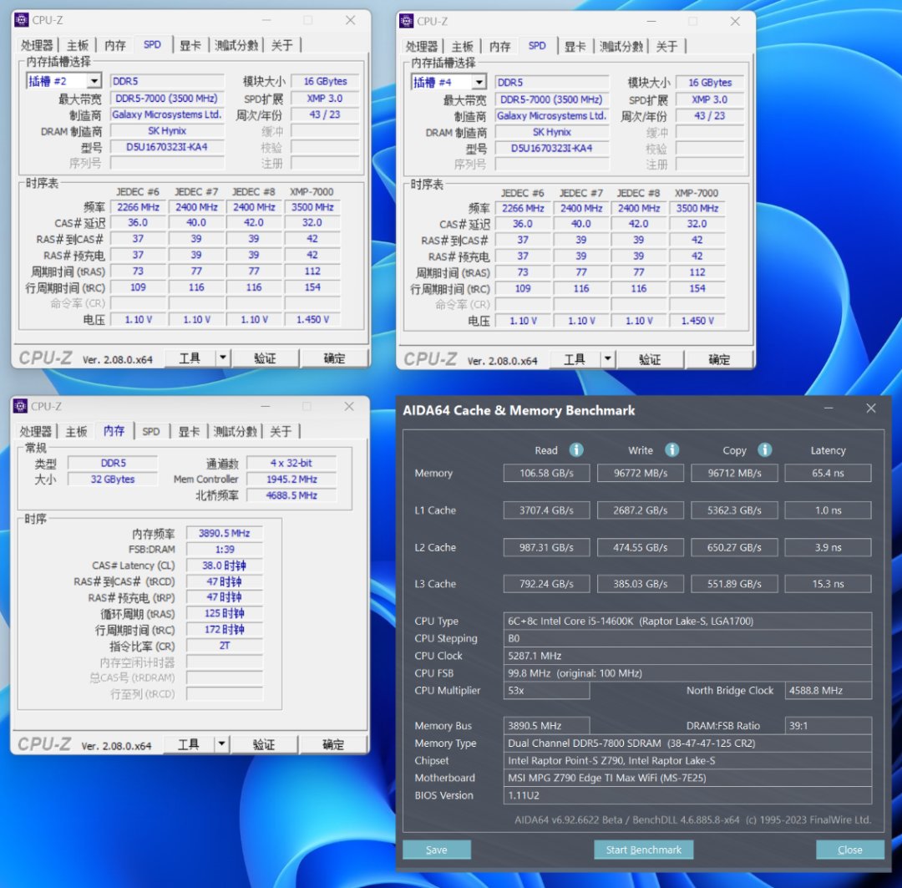
Task: Select SPD tab in the bottom-left memory window
Action: pos(150,431)
